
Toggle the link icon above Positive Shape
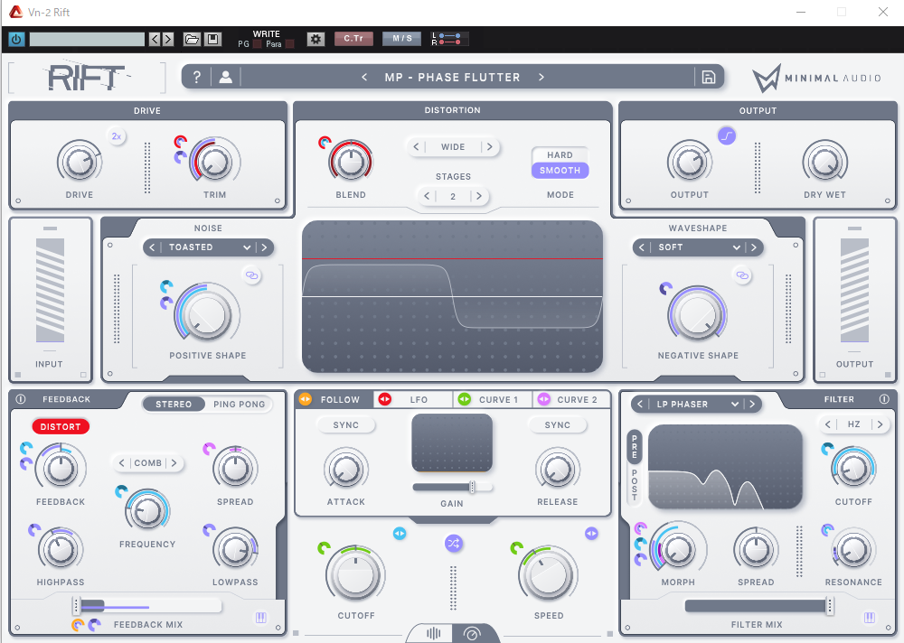[x=252, y=275]
